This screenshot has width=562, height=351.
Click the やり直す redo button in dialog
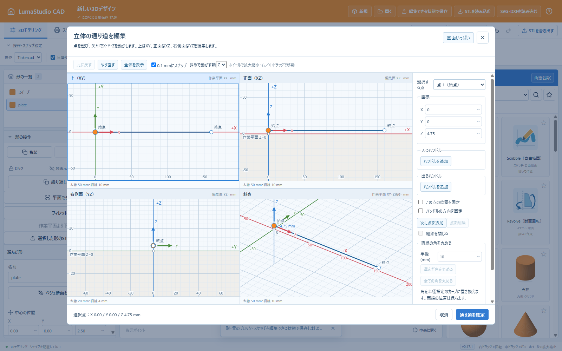coord(108,65)
